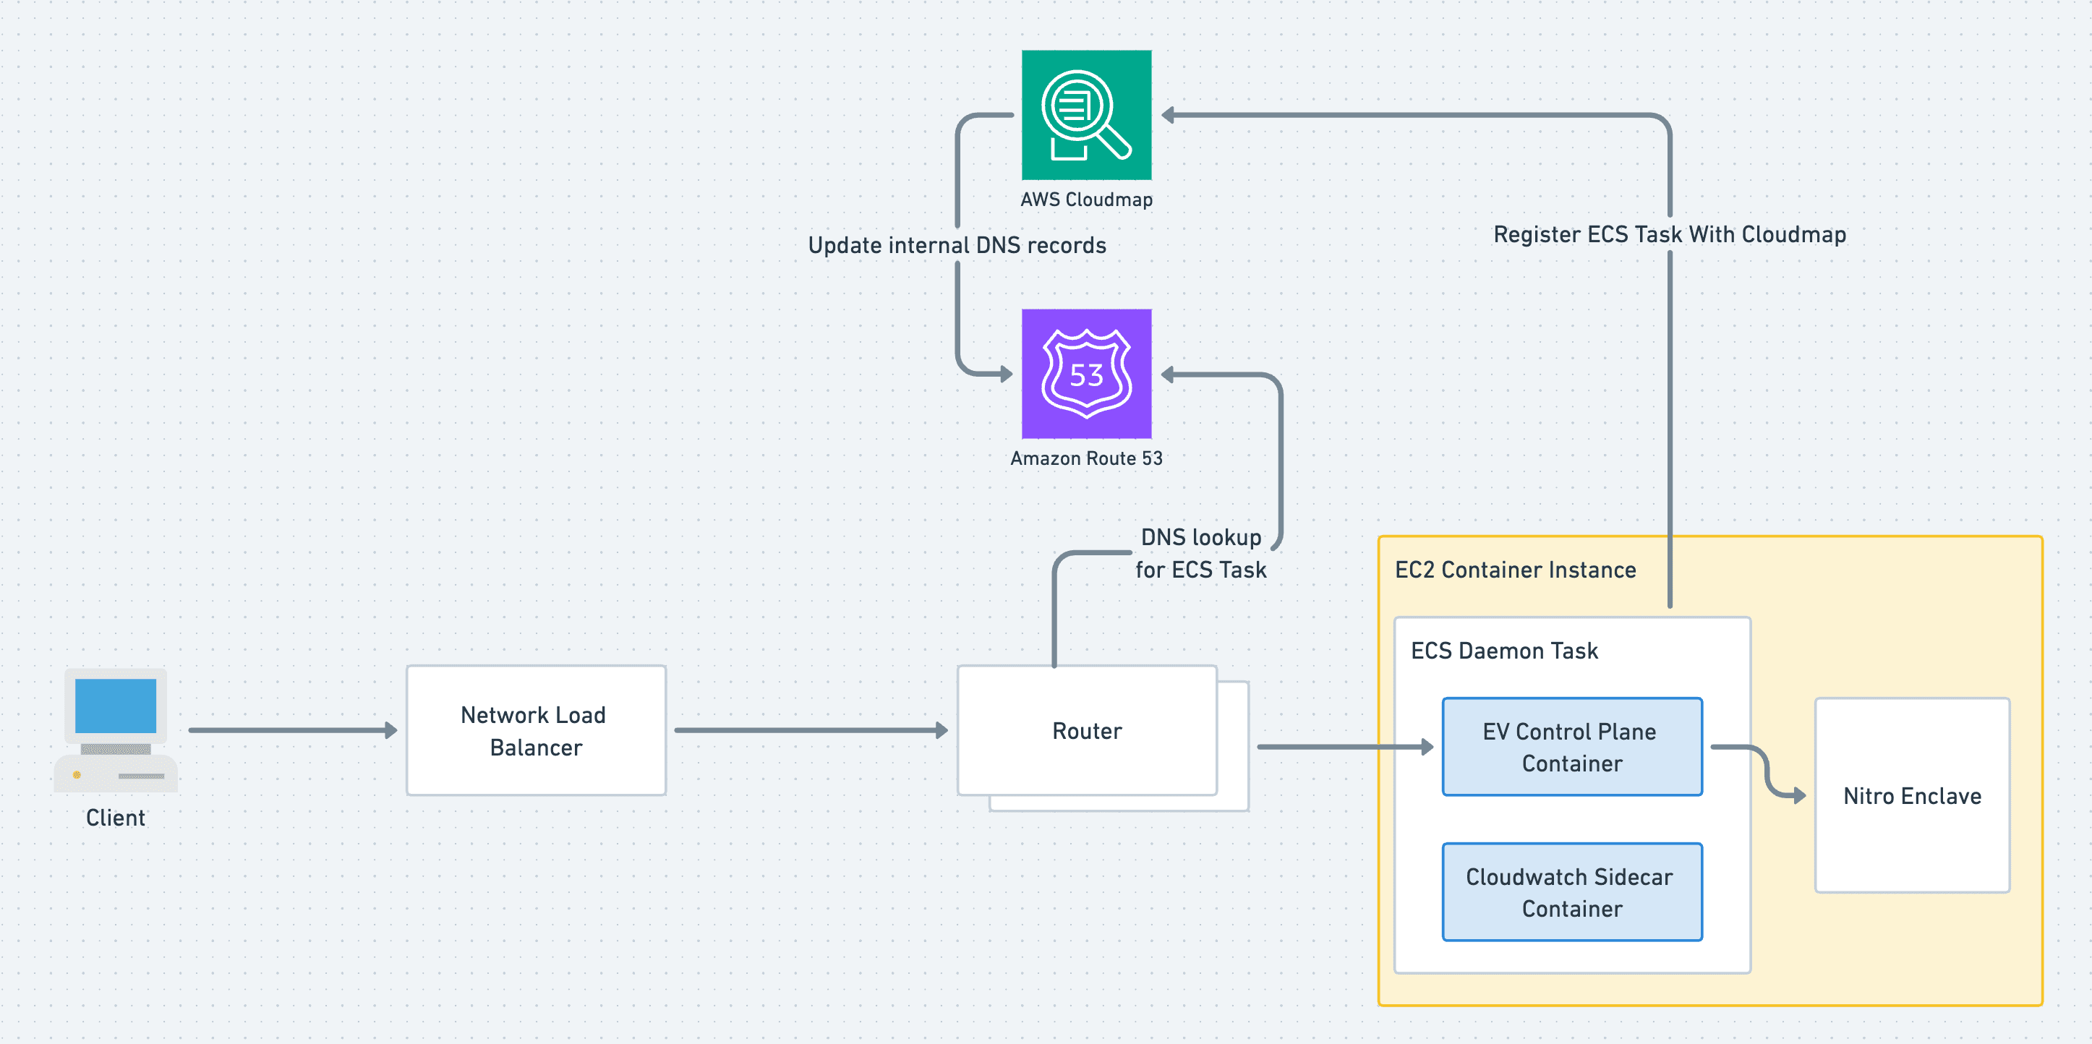Select the Network Load Balancer box
This screenshot has height=1044, width=2092.
pyautogui.click(x=535, y=729)
